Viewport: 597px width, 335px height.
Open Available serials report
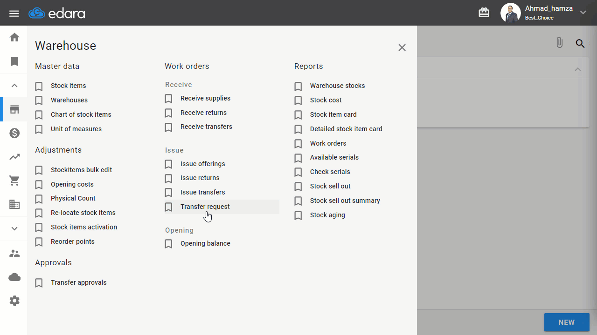point(334,157)
